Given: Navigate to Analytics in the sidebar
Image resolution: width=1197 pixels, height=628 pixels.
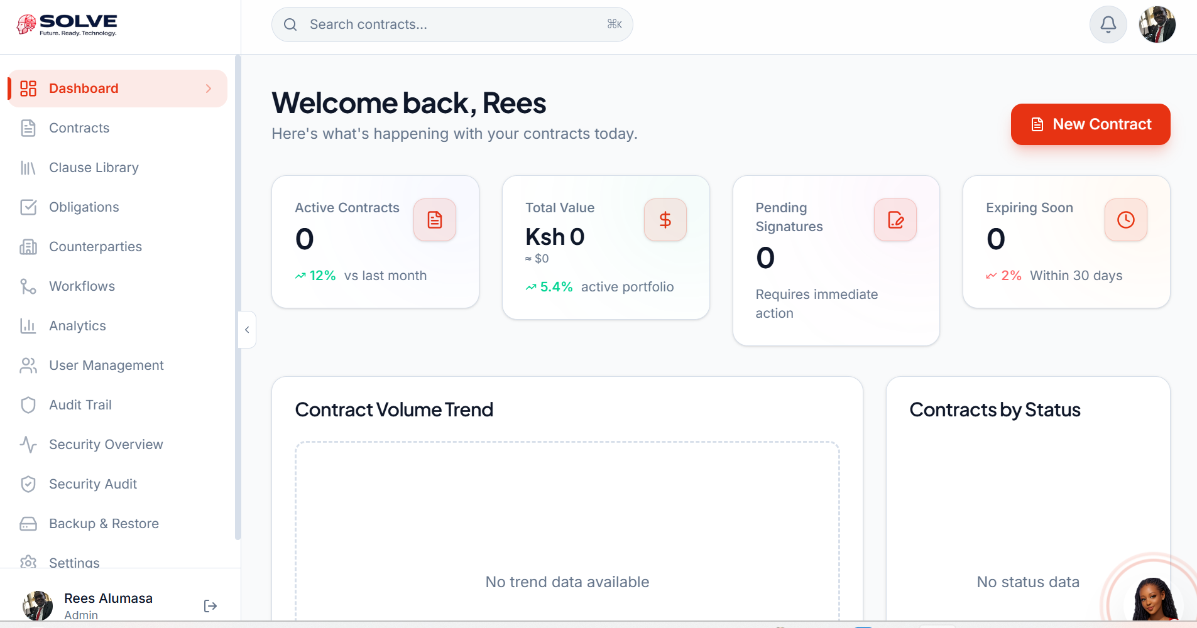Looking at the screenshot, I should click(x=77, y=326).
